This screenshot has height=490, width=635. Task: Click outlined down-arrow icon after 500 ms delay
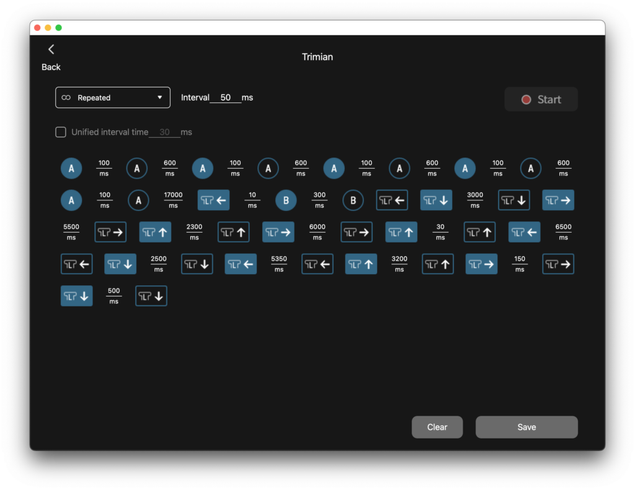click(151, 296)
